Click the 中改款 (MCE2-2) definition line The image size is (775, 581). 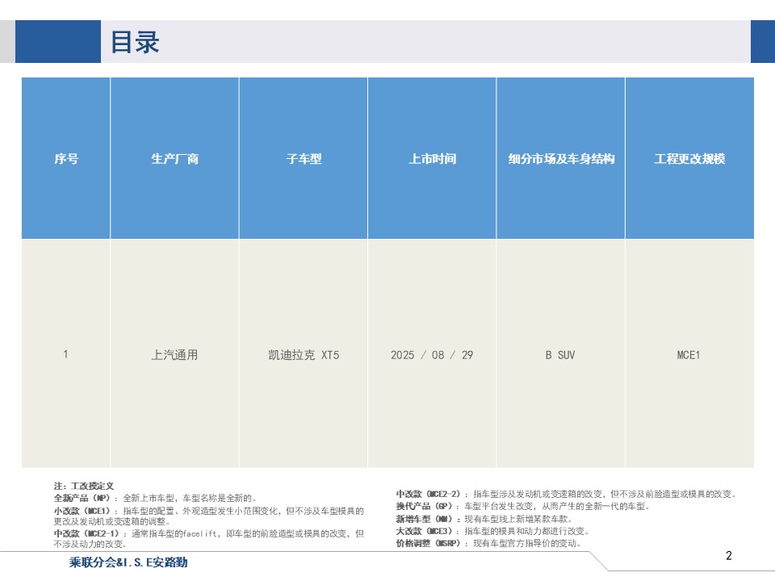pyautogui.click(x=567, y=494)
